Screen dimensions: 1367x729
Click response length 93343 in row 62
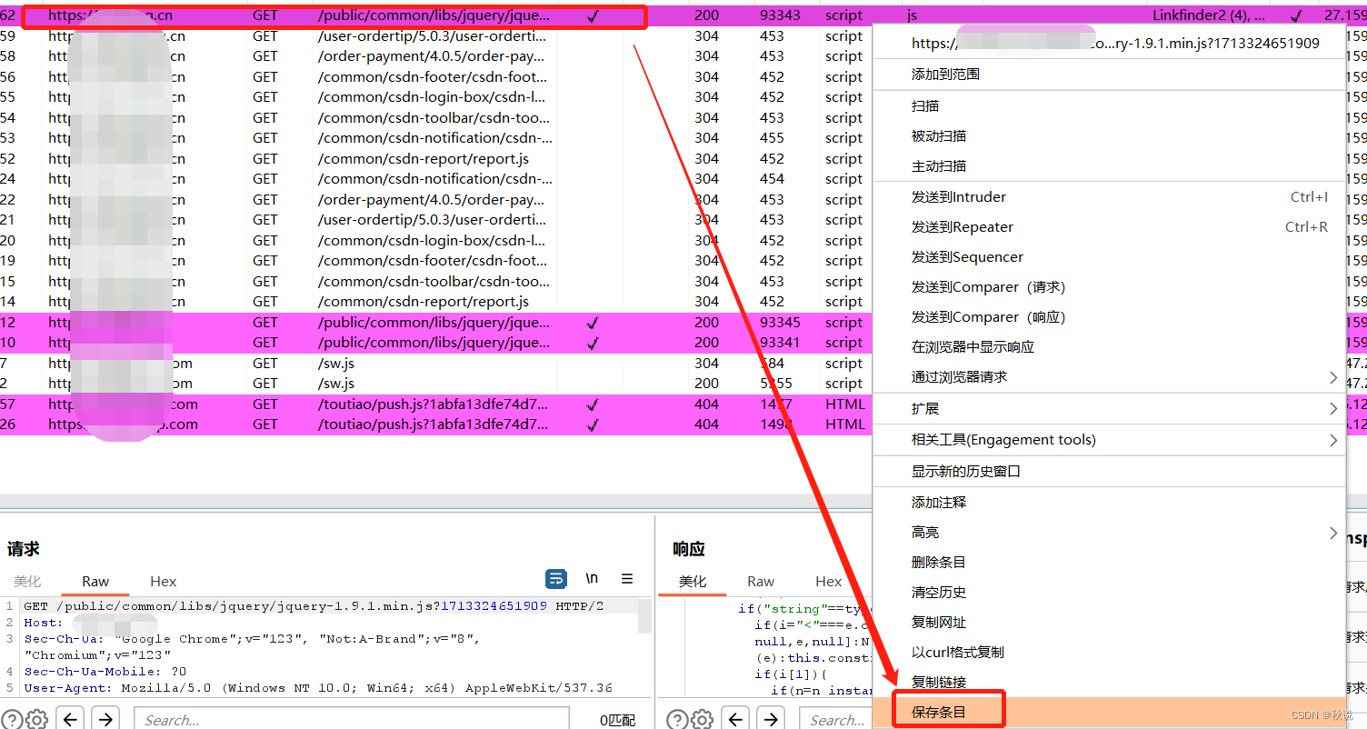pyautogui.click(x=780, y=15)
